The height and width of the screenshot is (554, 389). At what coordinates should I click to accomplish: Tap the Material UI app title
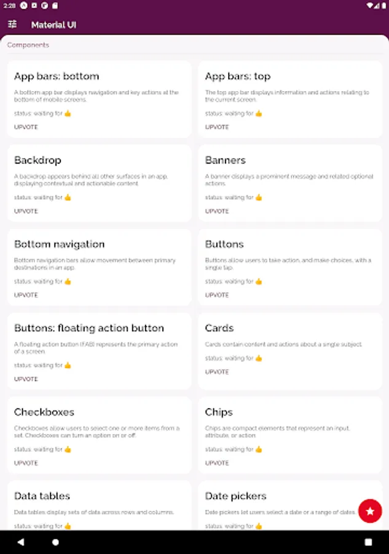53,25
